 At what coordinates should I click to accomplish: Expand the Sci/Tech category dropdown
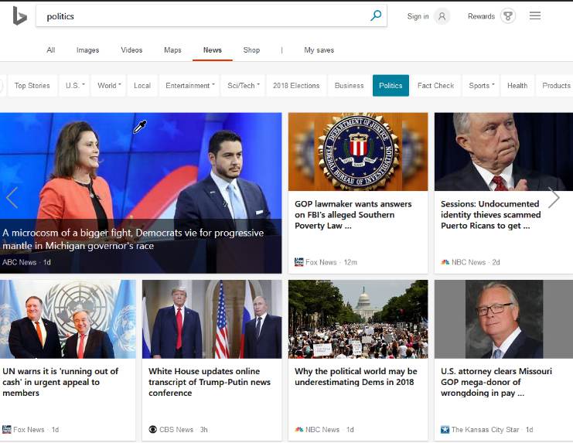243,86
